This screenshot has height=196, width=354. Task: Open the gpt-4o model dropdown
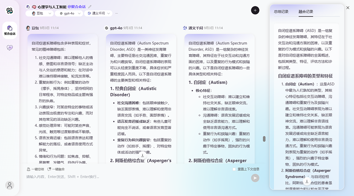pyautogui.click(x=69, y=13)
